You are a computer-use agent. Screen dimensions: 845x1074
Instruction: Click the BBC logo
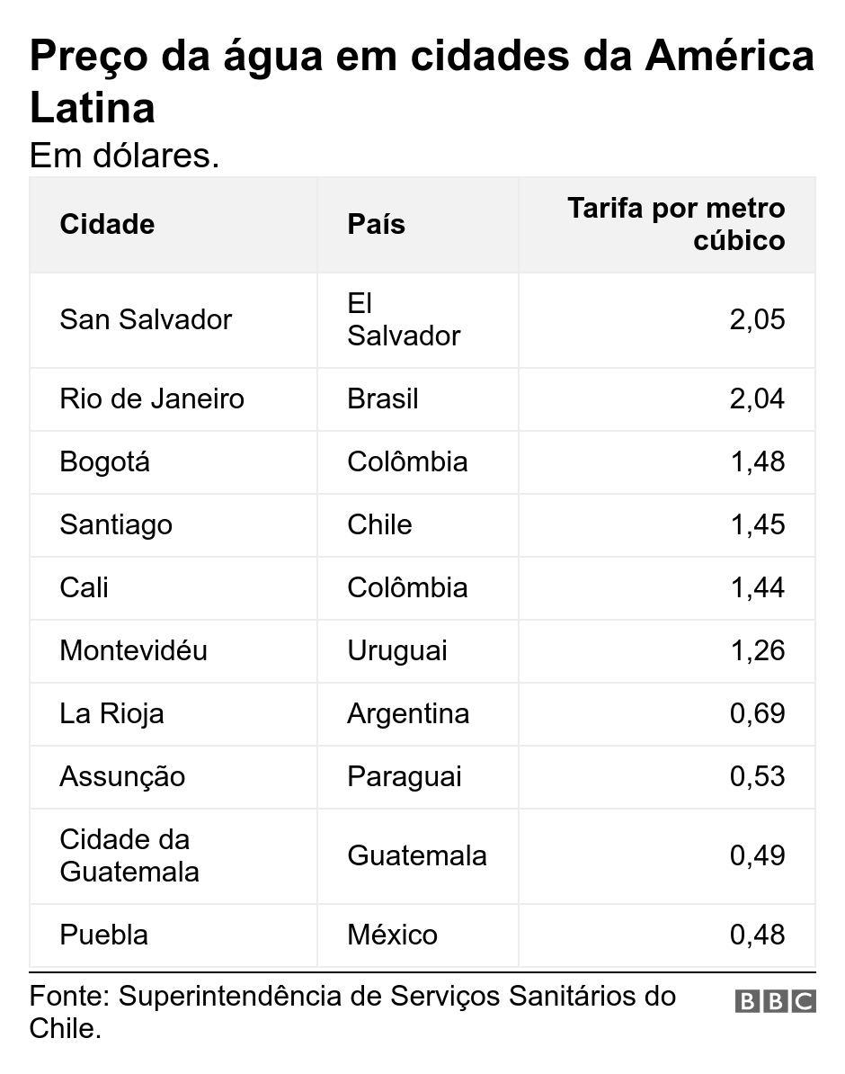tap(775, 1001)
